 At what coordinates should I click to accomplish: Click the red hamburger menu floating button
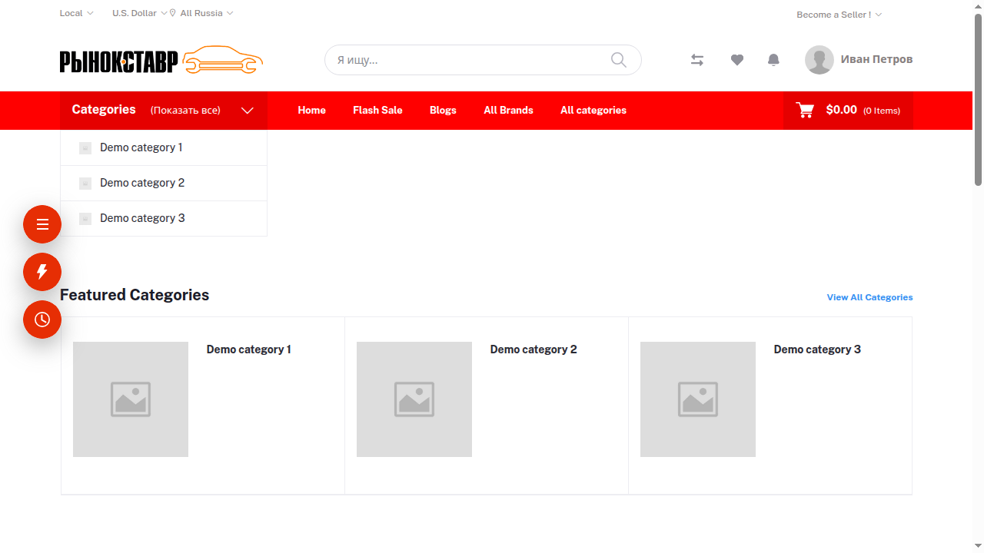(x=42, y=224)
